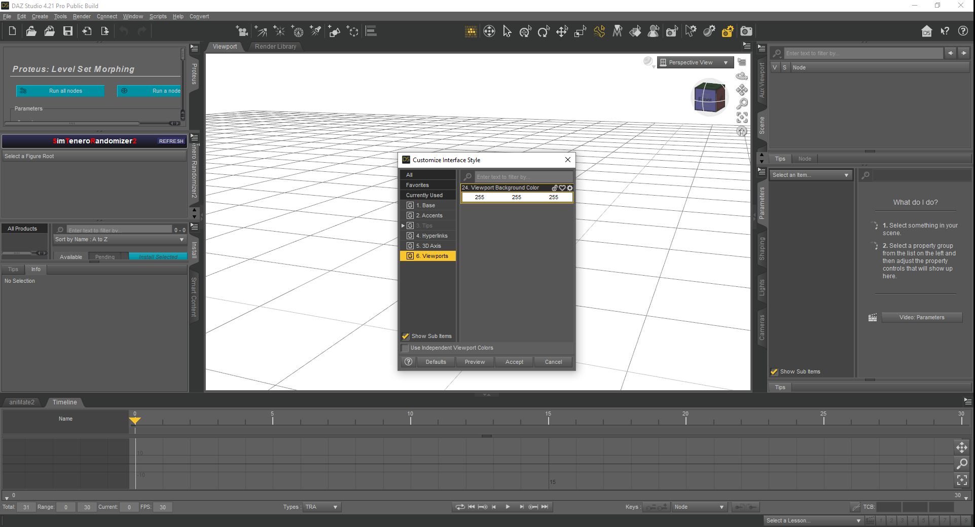Enable Use Independent Viewport Colors checkbox
This screenshot has height=527, width=975.
(405, 348)
